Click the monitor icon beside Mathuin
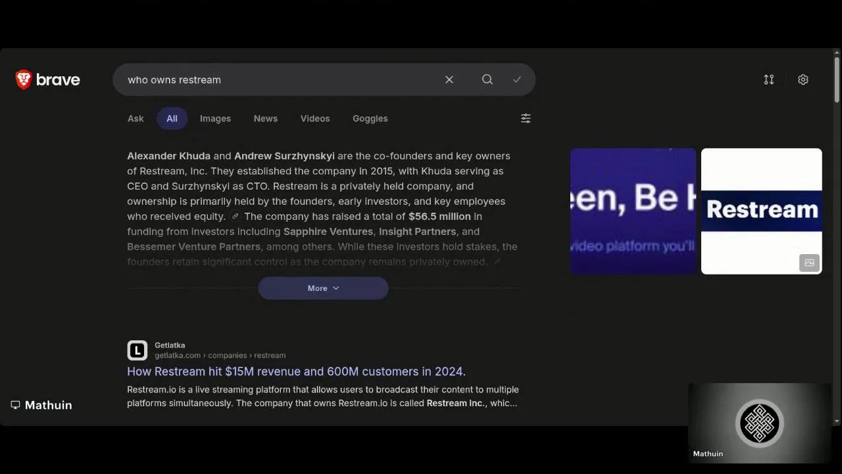 15,405
